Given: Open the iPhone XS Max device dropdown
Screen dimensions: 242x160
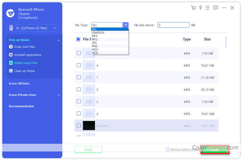Looking at the screenshot, I should tap(32, 28).
